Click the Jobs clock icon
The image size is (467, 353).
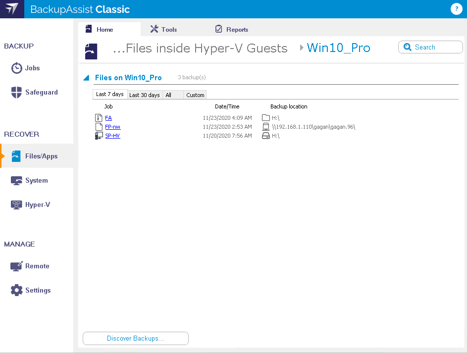(17, 68)
